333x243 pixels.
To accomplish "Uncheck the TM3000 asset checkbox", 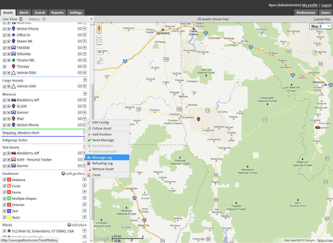I will point(4,48).
